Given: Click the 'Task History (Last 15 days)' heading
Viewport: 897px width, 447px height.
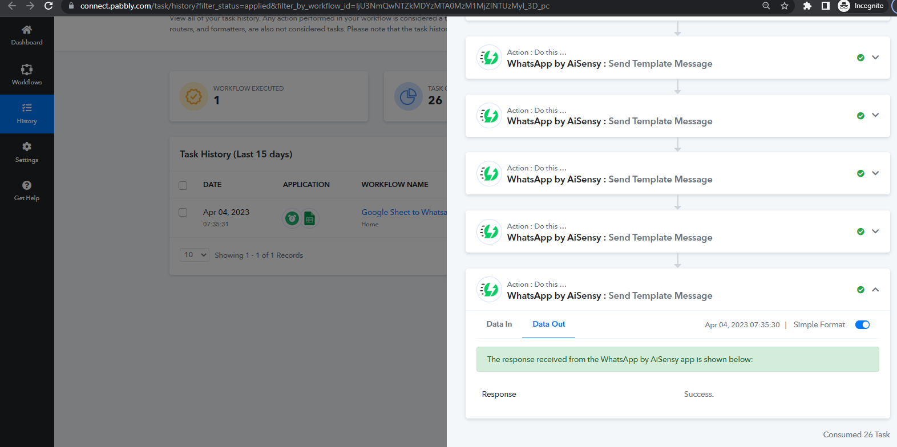Looking at the screenshot, I should click(x=236, y=154).
